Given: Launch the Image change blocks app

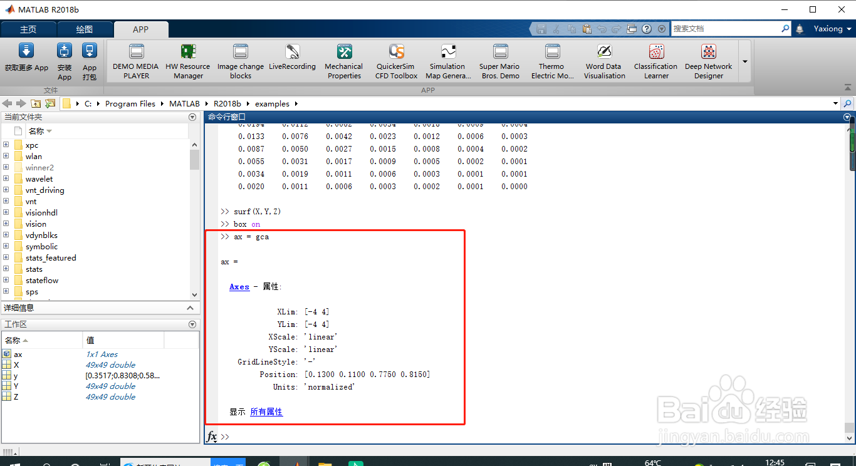Looking at the screenshot, I should pos(241,61).
